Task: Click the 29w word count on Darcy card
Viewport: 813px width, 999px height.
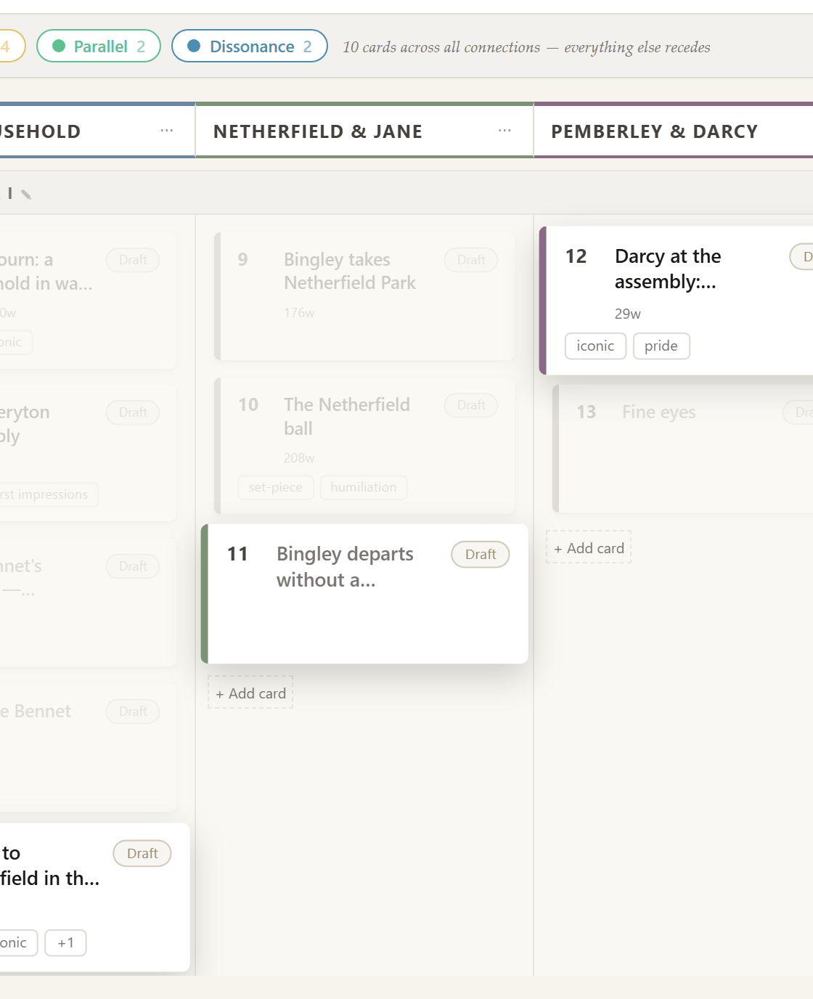Action: click(628, 314)
